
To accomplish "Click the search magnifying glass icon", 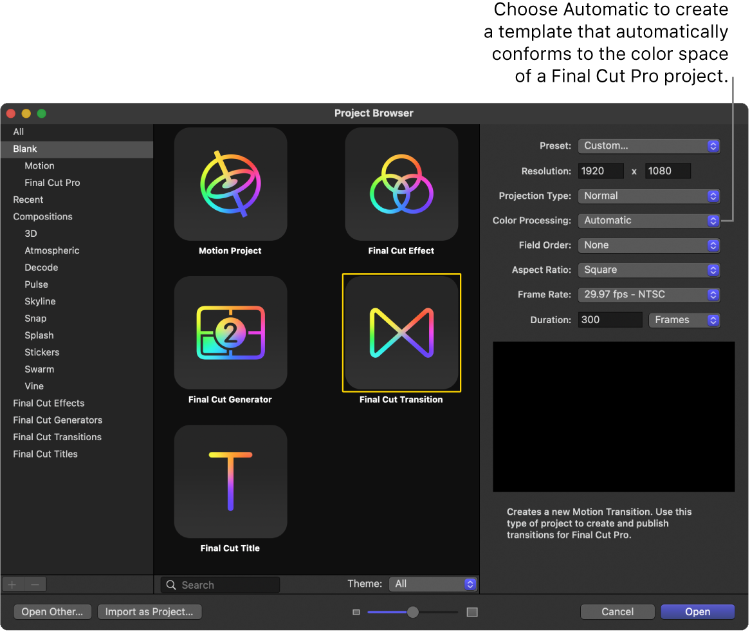I will (170, 584).
